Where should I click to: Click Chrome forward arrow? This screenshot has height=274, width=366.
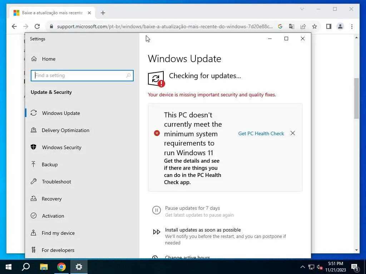[26, 26]
